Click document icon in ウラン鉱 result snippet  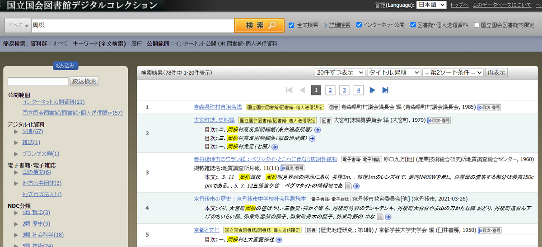pyautogui.click(x=348, y=186)
